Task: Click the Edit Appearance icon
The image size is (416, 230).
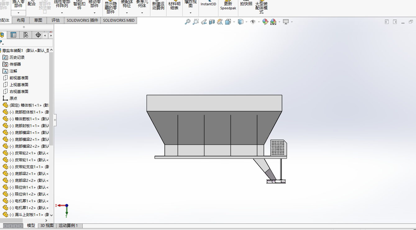Action: [265, 22]
